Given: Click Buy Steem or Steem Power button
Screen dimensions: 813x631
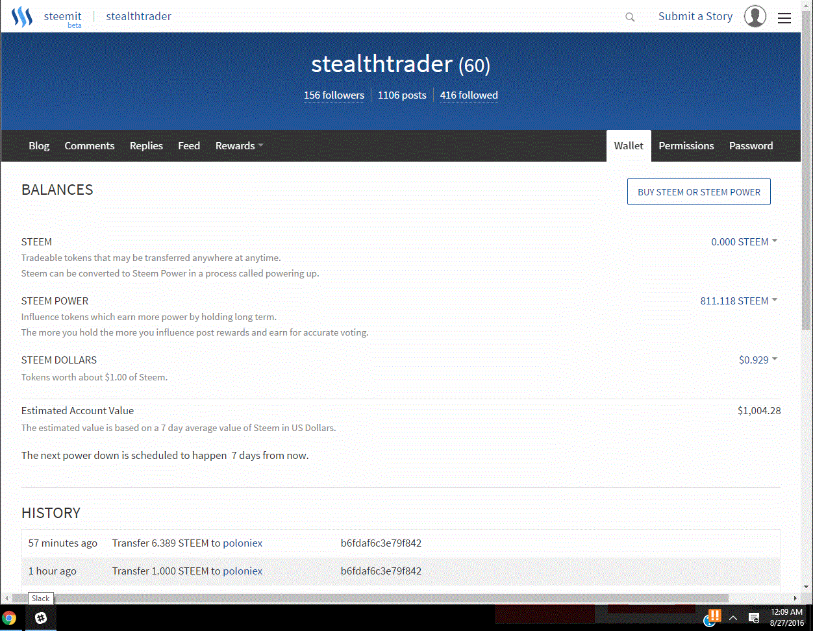Looking at the screenshot, I should point(699,192).
